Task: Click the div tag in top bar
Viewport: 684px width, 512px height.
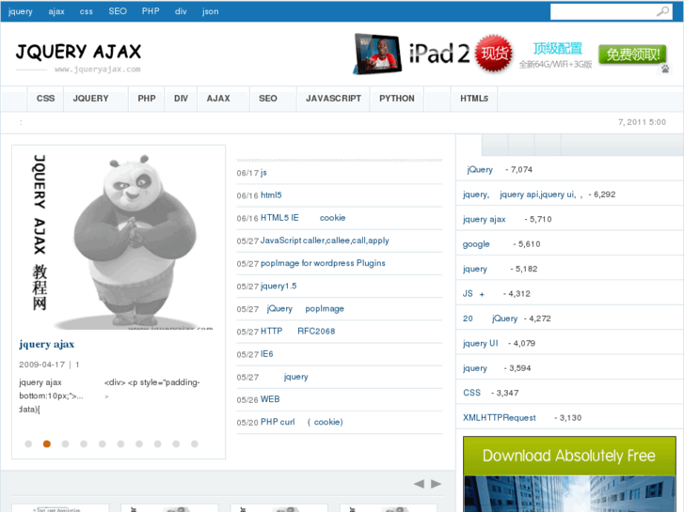Action: pyautogui.click(x=181, y=11)
